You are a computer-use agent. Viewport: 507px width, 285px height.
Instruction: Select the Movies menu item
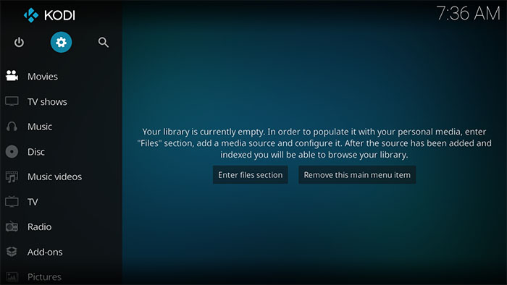(x=61, y=77)
